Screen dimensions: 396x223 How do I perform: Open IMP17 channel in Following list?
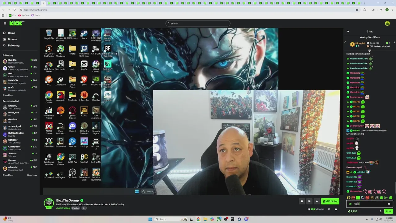tap(20, 75)
